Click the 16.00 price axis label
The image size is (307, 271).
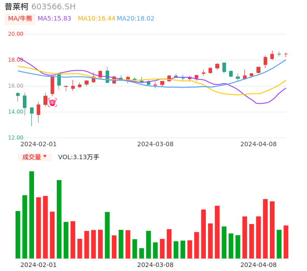(16, 86)
